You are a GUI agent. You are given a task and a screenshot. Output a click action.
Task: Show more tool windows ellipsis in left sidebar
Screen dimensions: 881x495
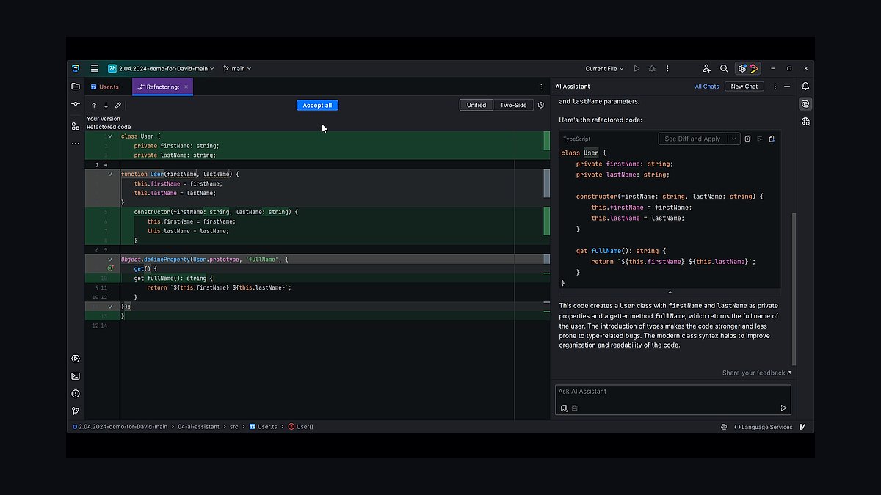click(76, 144)
